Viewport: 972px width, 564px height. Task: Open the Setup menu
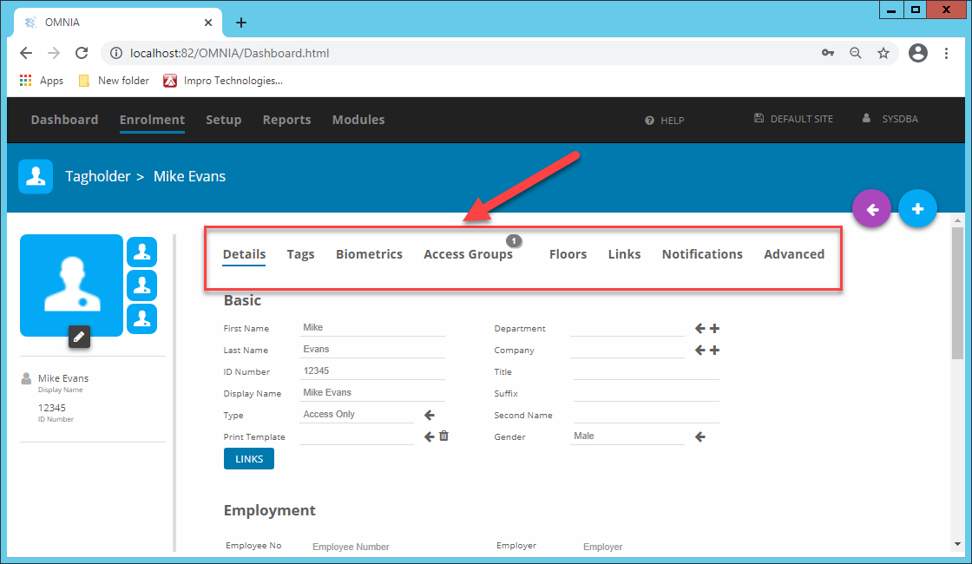[x=224, y=120]
